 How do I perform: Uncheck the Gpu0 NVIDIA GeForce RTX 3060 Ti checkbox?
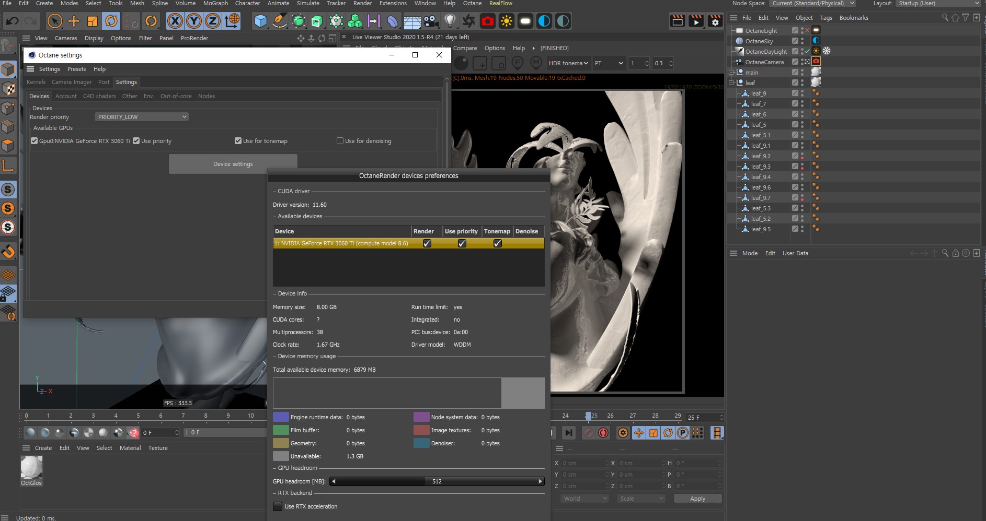point(34,141)
